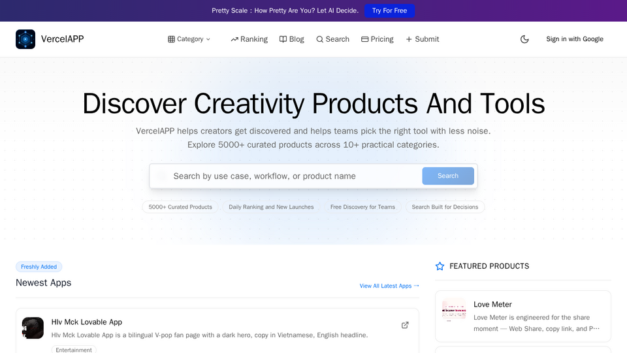Click the Freshly Added badge
The height and width of the screenshot is (353, 627).
pos(39,267)
